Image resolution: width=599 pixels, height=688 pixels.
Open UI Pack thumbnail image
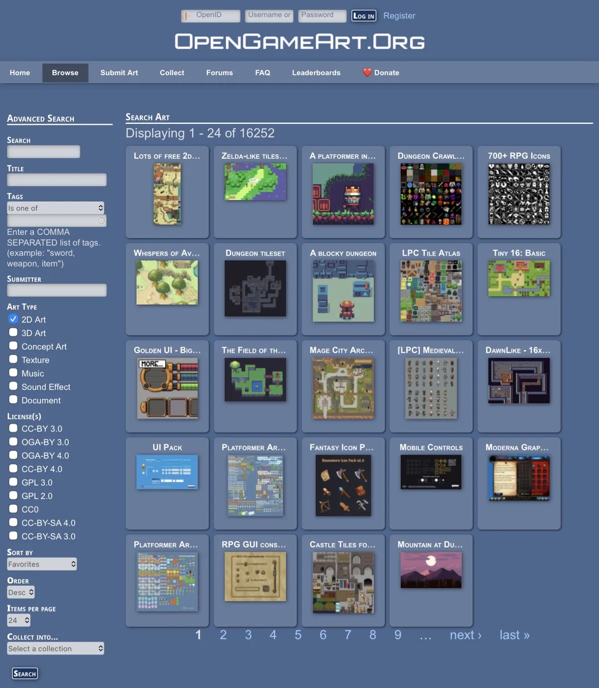pyautogui.click(x=167, y=472)
